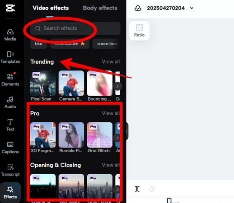Select the Countdown suggestion chip
234x203 pixels.
point(70,44)
